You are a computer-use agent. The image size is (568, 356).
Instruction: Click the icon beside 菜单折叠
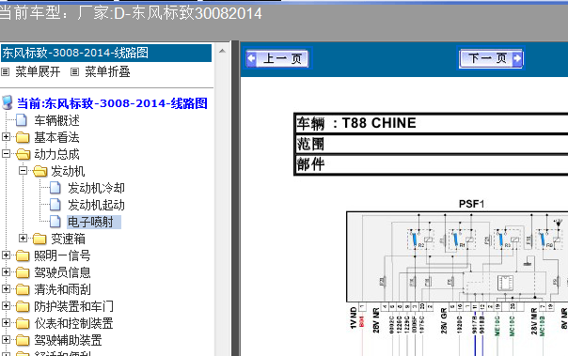coord(74,72)
